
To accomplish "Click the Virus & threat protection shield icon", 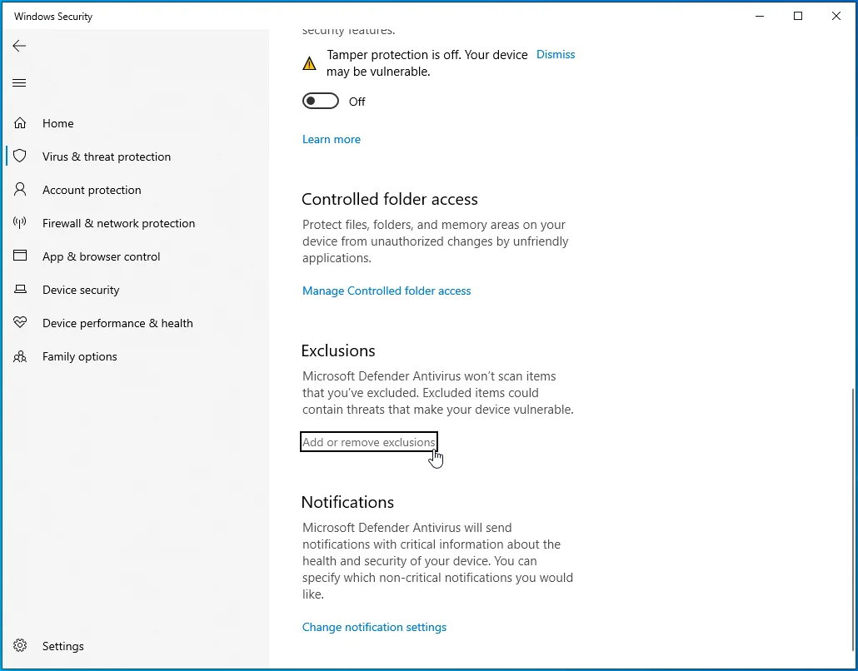I will (x=20, y=157).
